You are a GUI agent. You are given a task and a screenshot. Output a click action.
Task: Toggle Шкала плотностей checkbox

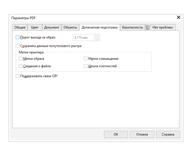86,66
